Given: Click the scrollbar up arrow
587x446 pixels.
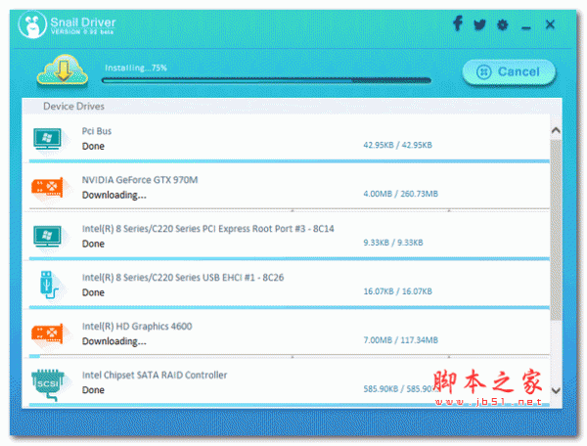Looking at the screenshot, I should (556, 130).
